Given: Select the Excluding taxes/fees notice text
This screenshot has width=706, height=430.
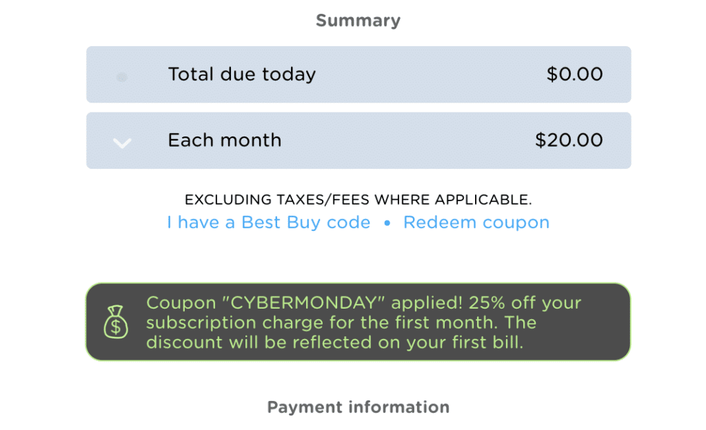Looking at the screenshot, I should (359, 200).
